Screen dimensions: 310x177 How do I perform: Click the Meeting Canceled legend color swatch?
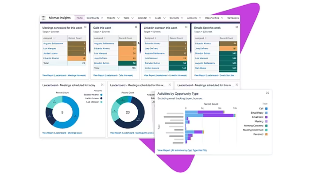pos(266,126)
